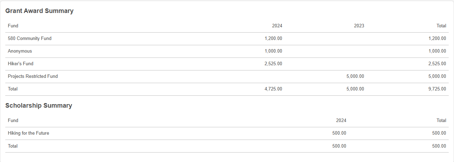Click the Fund header in Grant Award table
Image resolution: width=454 pixels, height=162 pixels.
coord(13,26)
